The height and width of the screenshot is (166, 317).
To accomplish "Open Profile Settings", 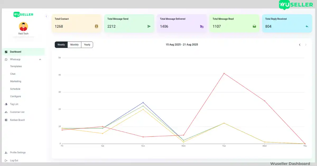I will click(x=18, y=153).
